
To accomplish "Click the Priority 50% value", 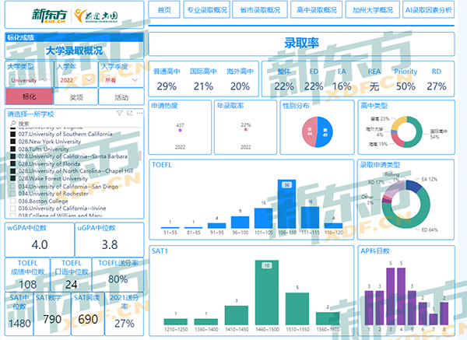I will (406, 86).
